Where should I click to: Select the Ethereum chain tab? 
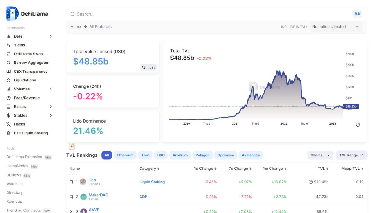[x=125, y=155]
